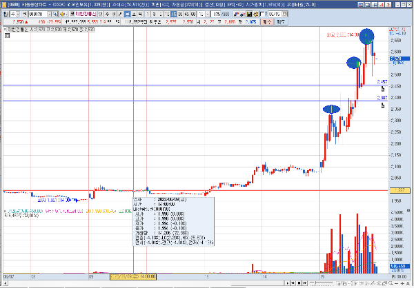Select the 10-minute interval button

167,14
